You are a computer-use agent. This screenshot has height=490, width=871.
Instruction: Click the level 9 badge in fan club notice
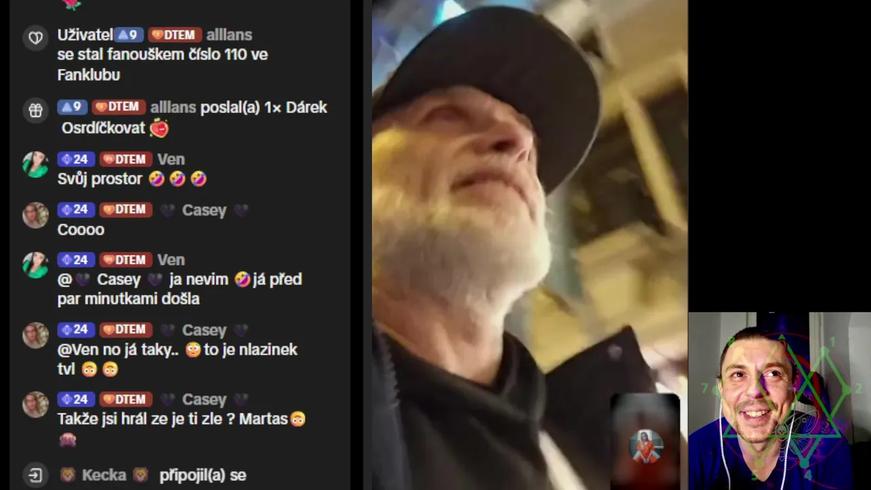point(129,35)
